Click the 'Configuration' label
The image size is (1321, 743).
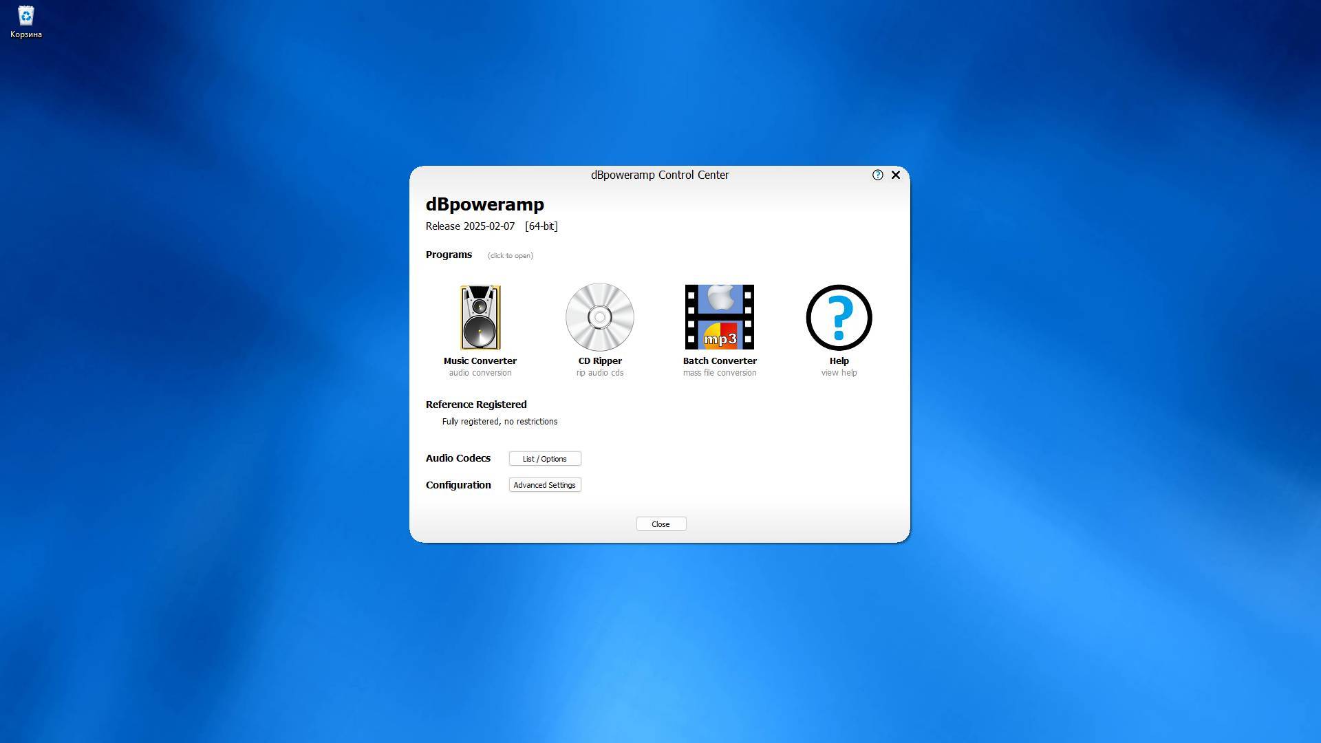point(458,485)
